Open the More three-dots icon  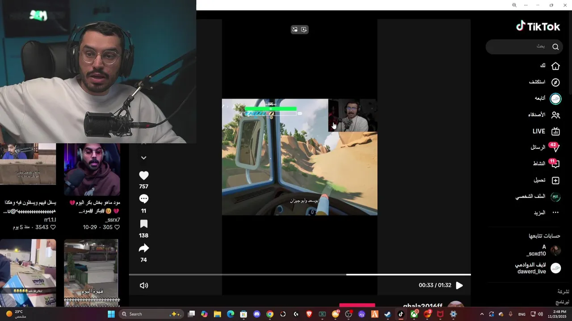[x=555, y=213]
